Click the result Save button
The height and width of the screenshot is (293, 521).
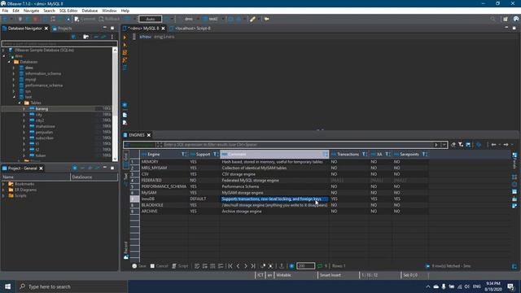[x=139, y=266]
